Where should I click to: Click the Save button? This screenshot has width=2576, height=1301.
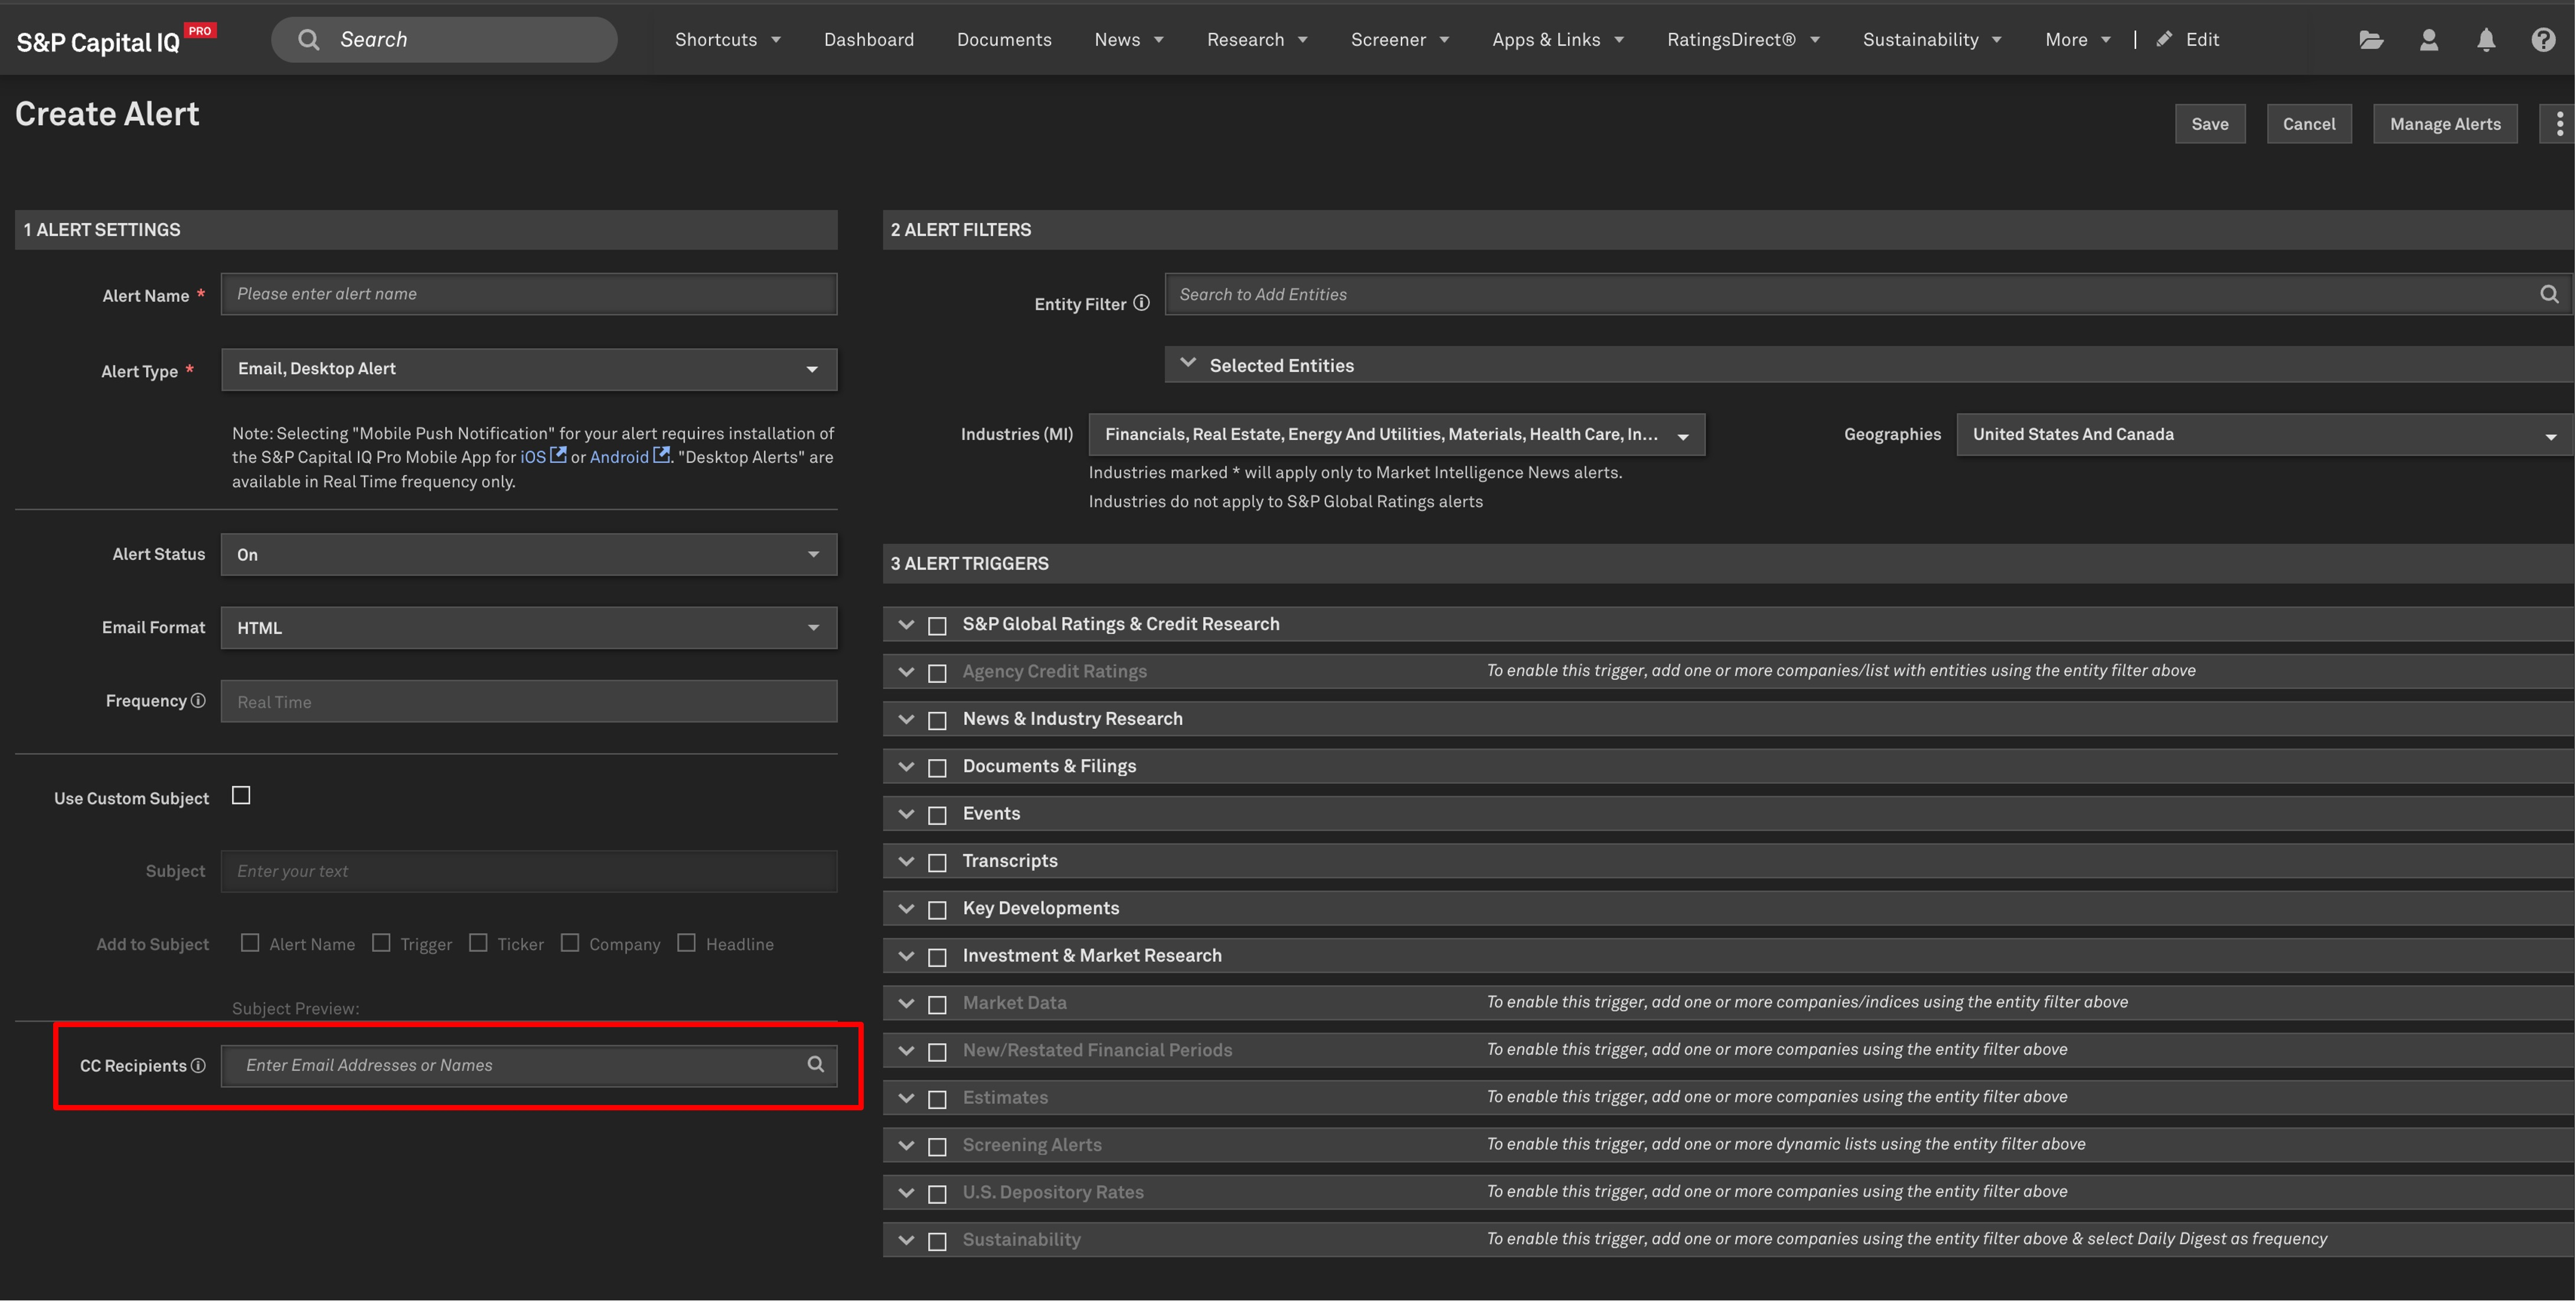pos(2210,124)
